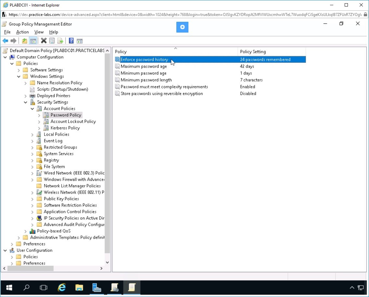
Task: Collapse the Account Policies node
Action: 32,109
